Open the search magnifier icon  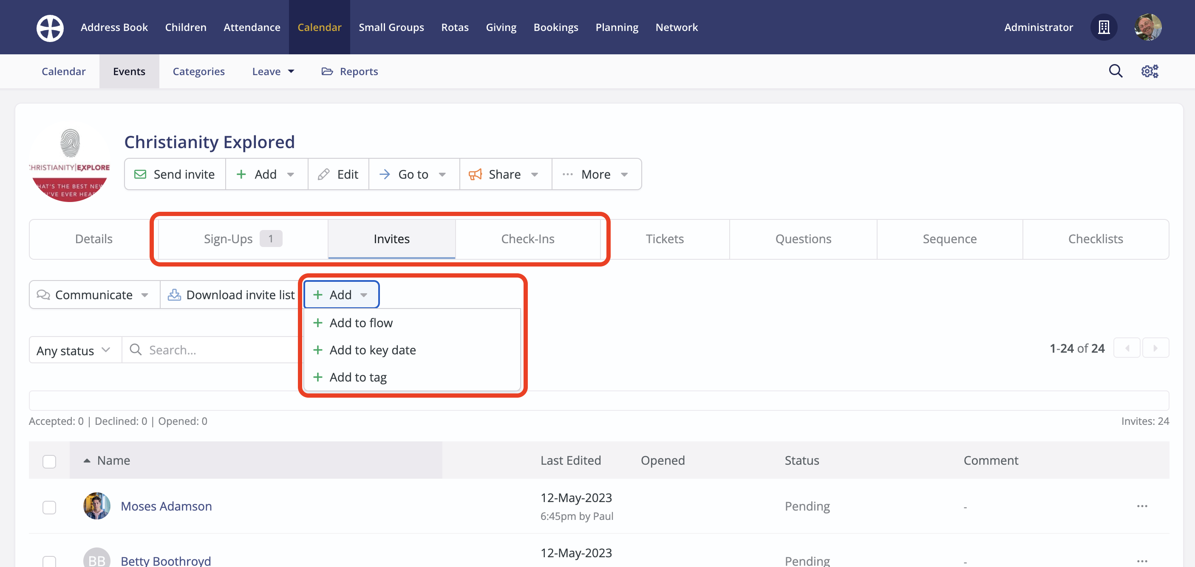tap(1115, 71)
